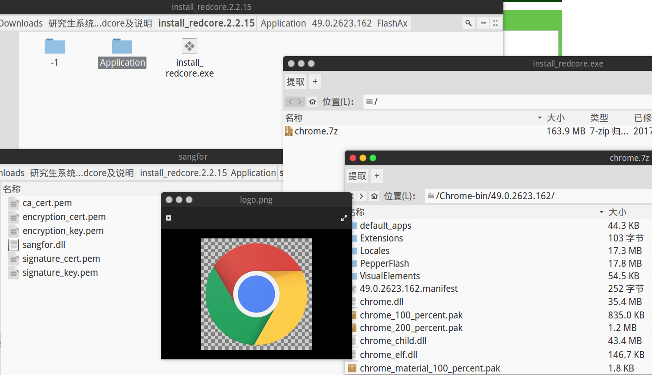Screen dimensions: 652x375
Task: Maximize chrome.7z window with green button
Action: point(373,158)
